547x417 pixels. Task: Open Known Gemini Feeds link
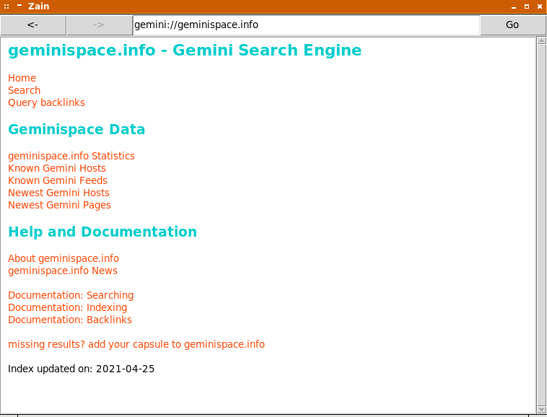click(58, 180)
